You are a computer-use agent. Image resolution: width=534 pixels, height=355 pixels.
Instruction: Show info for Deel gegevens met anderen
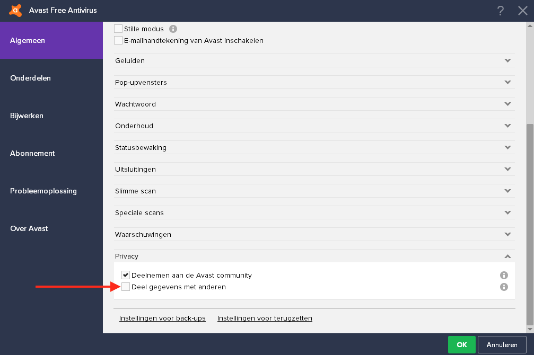click(504, 287)
